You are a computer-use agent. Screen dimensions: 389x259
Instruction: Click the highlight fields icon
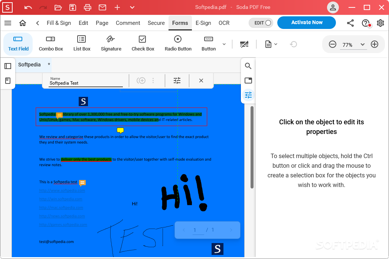pyautogui.click(x=244, y=45)
